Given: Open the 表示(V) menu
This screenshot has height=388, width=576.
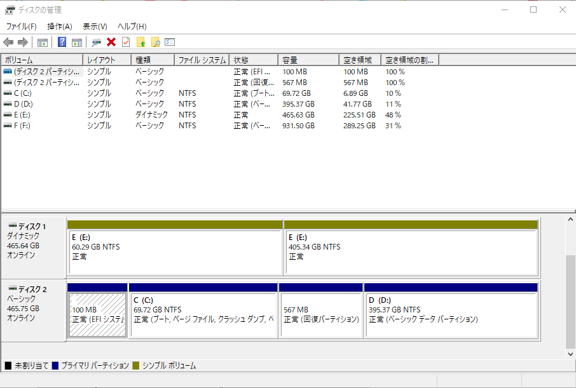Looking at the screenshot, I should (95, 27).
